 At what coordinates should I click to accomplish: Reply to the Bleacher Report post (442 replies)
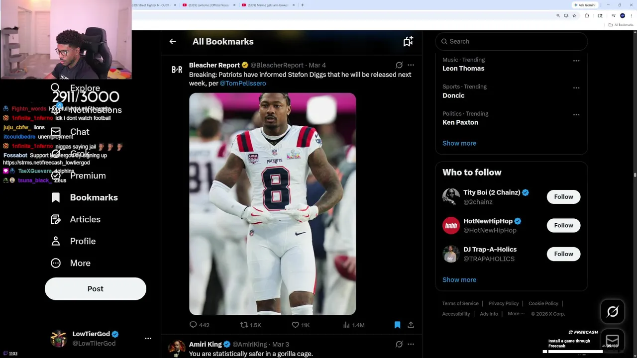[199, 325]
